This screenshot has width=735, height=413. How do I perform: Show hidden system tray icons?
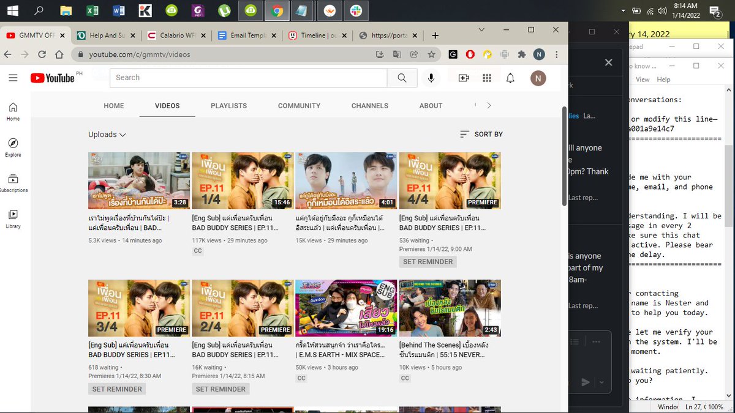click(623, 10)
